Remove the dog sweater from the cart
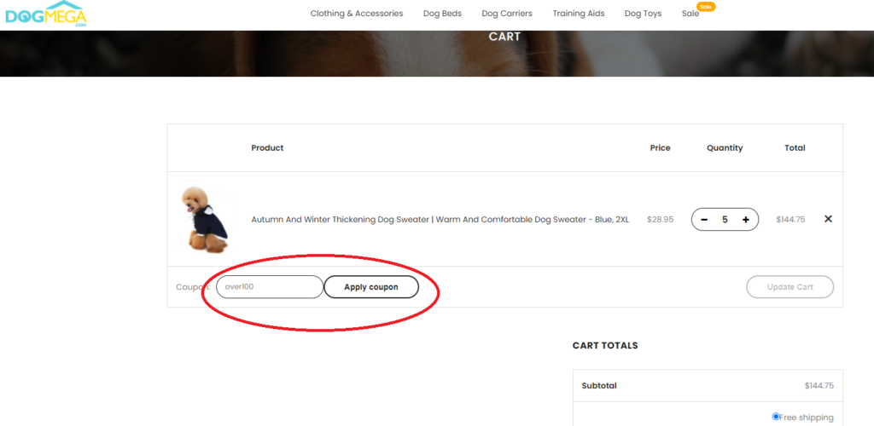 [x=828, y=219]
